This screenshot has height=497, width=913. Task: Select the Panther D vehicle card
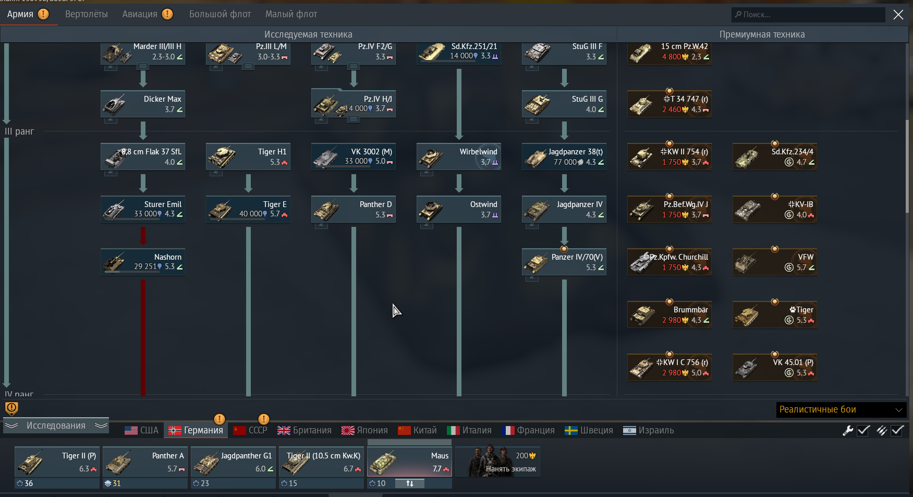[354, 209]
